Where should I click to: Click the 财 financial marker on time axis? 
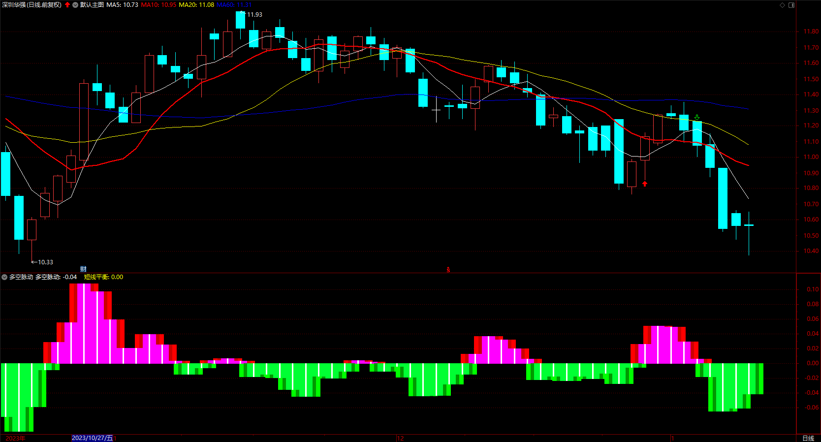[x=83, y=269]
